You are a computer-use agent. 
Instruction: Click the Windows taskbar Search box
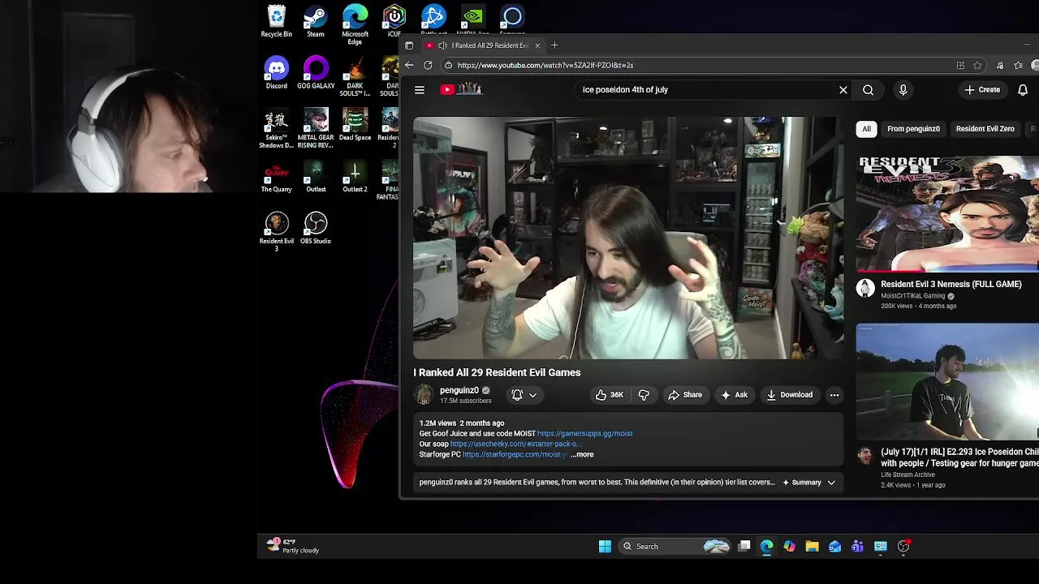(x=674, y=547)
